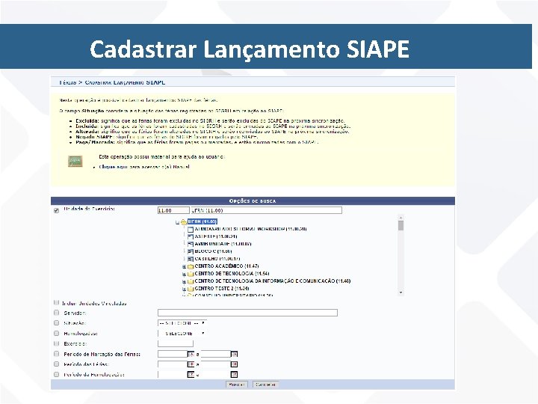This screenshot has width=538, height=404.
Task: Check the Servidor filter checkbox
Action: (x=56, y=313)
